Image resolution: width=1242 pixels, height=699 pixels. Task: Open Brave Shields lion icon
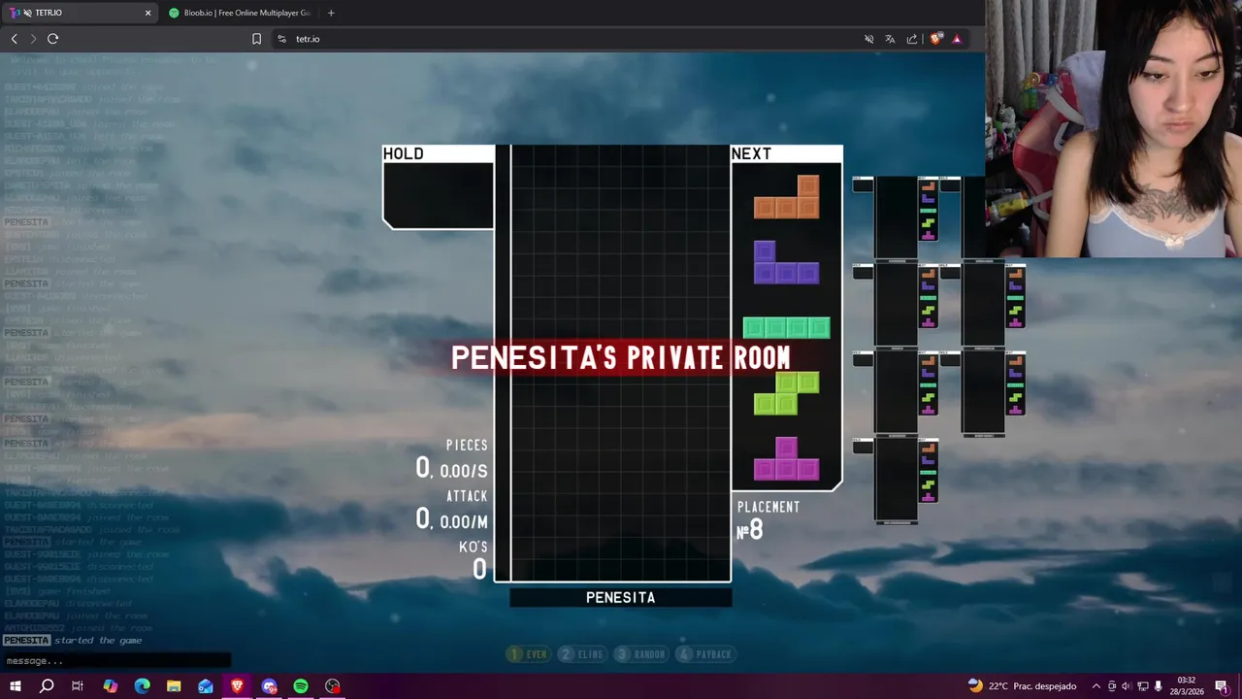tap(935, 39)
